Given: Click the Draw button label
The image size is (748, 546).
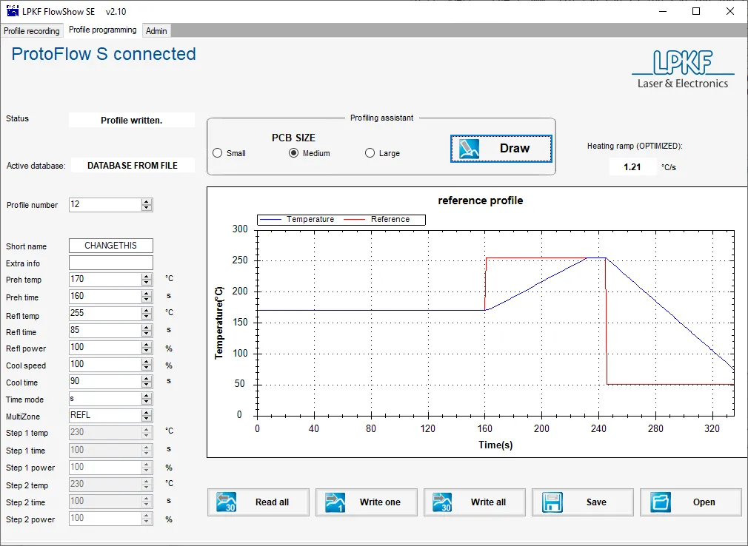Looking at the screenshot, I should (515, 148).
